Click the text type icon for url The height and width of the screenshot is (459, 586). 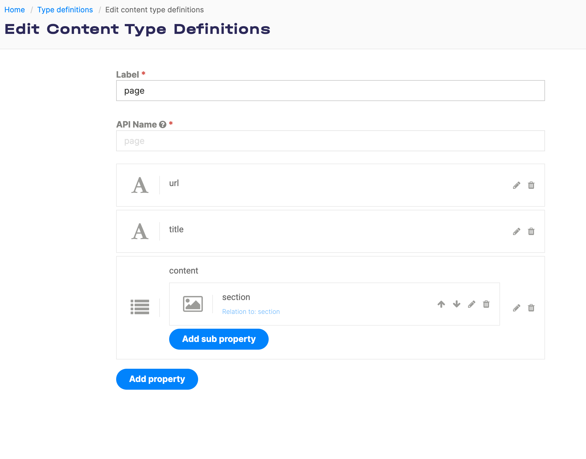click(140, 185)
